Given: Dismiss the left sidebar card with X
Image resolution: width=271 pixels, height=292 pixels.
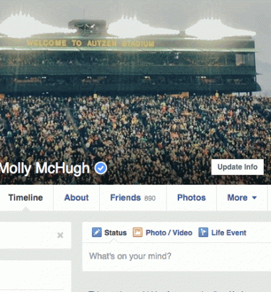Looking at the screenshot, I should pyautogui.click(x=60, y=235).
